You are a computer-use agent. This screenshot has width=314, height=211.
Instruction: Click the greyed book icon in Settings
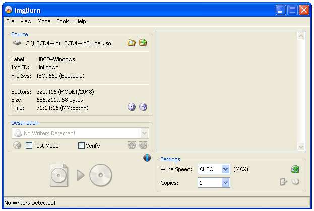[295, 182]
